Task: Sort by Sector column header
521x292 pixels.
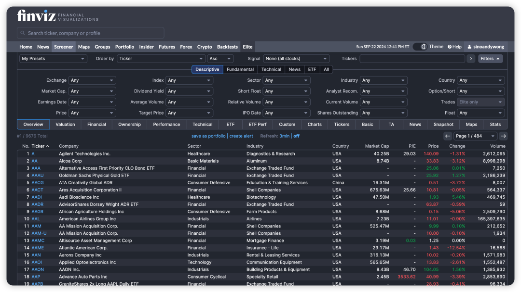Action: [194, 146]
